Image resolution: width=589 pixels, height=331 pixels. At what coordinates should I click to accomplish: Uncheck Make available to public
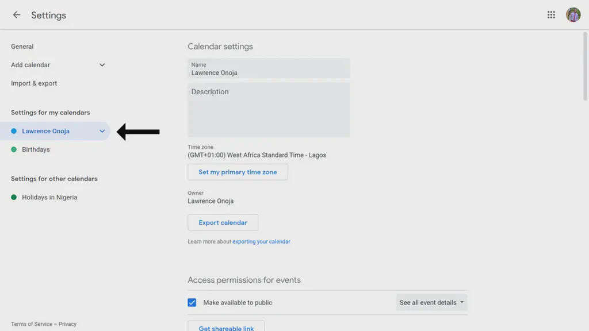pyautogui.click(x=192, y=302)
